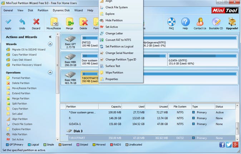The width and height of the screenshot is (241, 154).
Task: Launch Partition Recovery Wizard
Action: click(x=24, y=65)
